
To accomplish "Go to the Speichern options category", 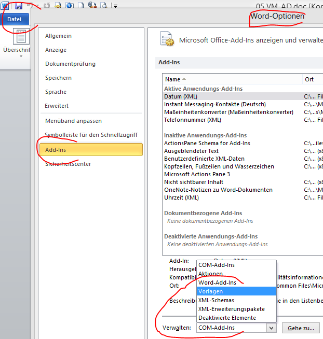I will coord(58,78).
